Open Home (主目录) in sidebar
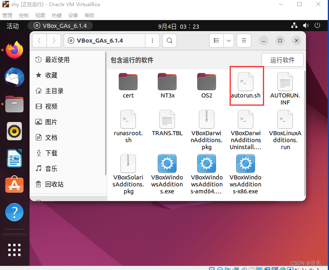The width and height of the screenshot is (329, 270). pyautogui.click(x=67, y=91)
